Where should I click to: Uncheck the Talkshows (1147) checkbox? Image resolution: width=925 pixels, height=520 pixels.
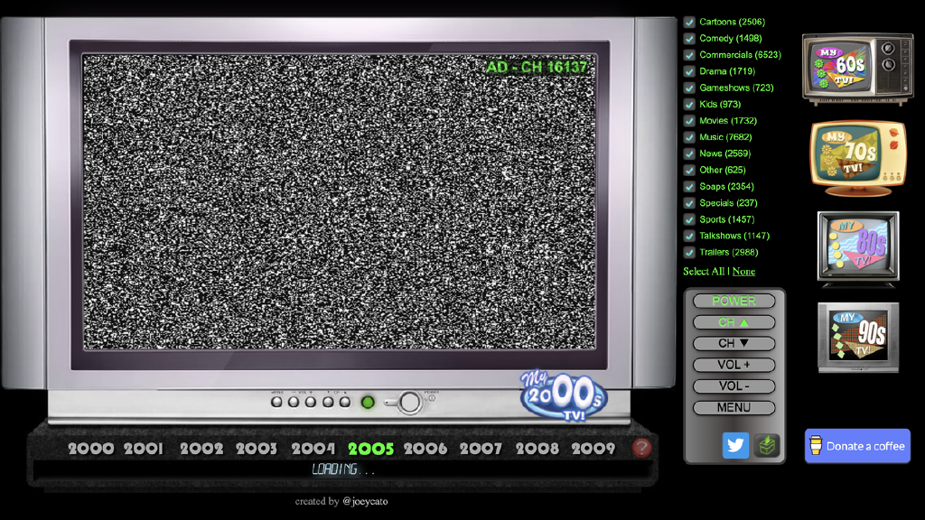(x=689, y=236)
